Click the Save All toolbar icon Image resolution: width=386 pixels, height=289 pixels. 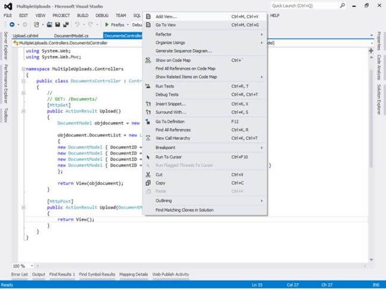[x=66, y=24]
